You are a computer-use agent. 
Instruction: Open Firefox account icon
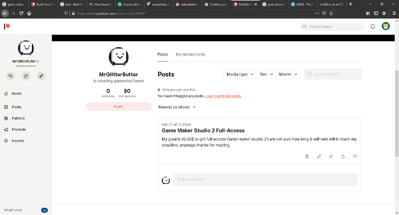point(384,13)
